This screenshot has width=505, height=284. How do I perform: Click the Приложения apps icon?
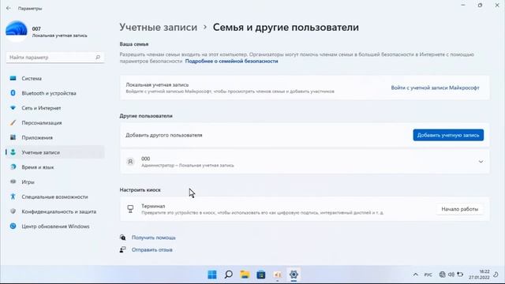click(13, 137)
